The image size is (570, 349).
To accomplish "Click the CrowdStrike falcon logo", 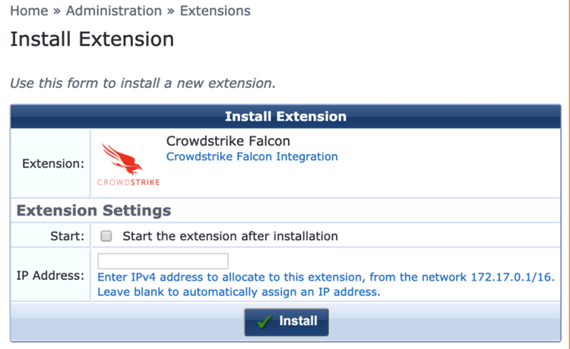I will [128, 162].
